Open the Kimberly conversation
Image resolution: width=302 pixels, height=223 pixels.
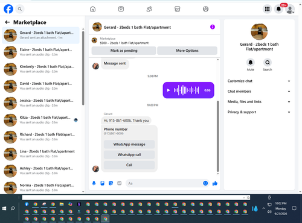40,69
